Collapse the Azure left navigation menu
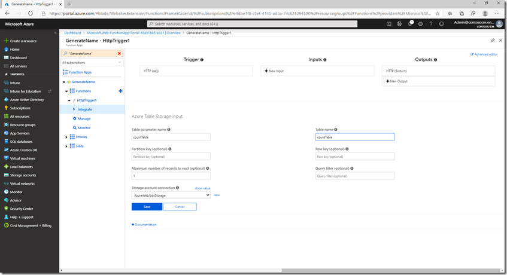The width and height of the screenshot is (507, 275). click(x=55, y=33)
